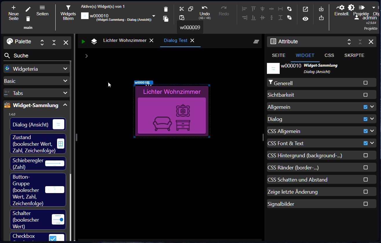Click the Neue Seite plus icon
Viewport: 381px width, 243px height.
(14, 8)
